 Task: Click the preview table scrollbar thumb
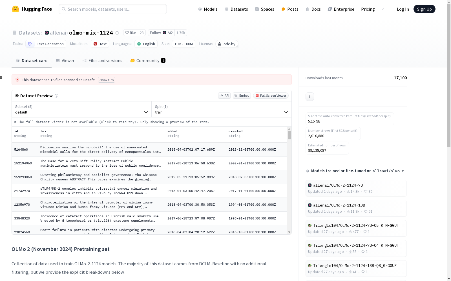[x=289, y=135]
